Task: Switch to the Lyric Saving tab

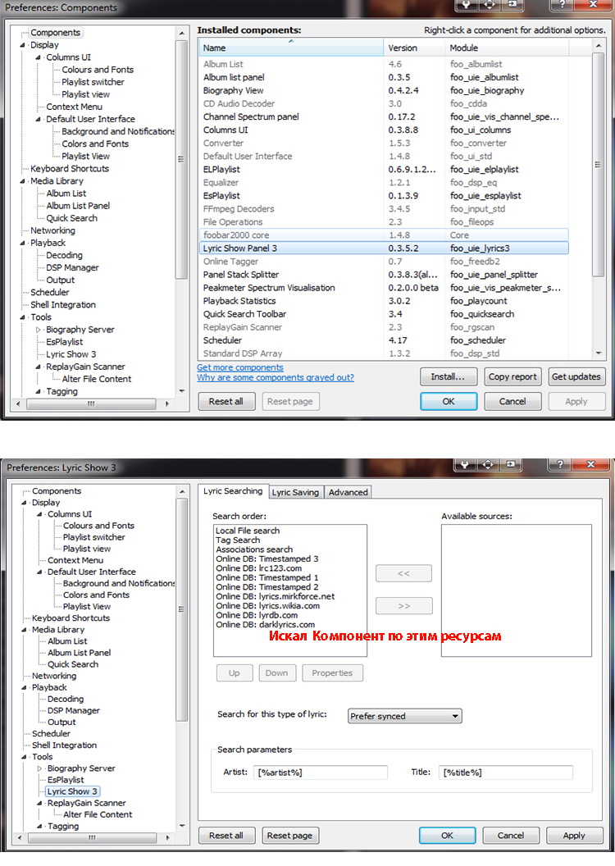Action: (295, 492)
